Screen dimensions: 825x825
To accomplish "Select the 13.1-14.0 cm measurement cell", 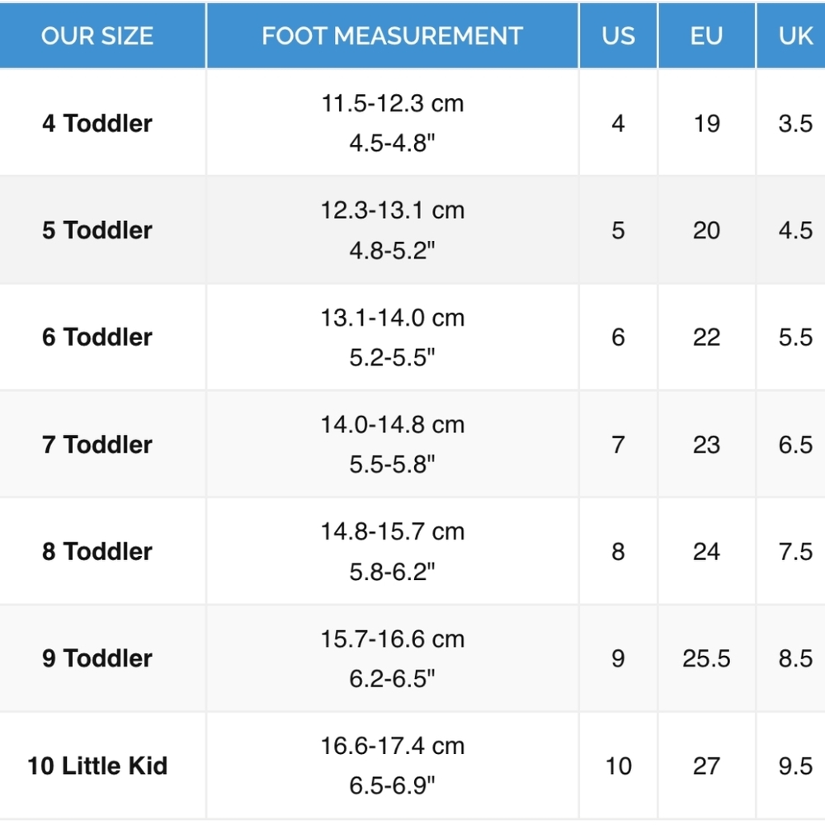I will click(393, 337).
